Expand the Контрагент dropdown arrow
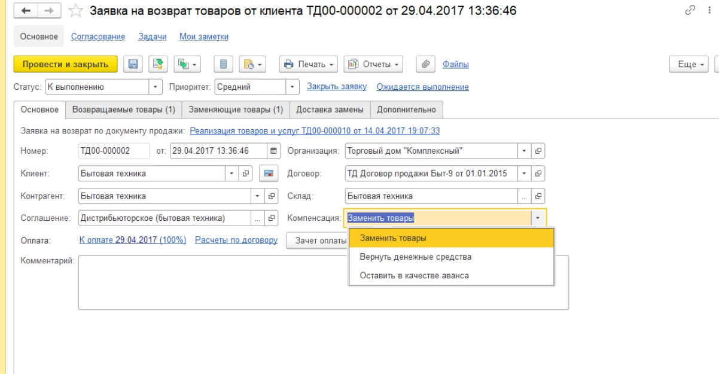This screenshot has height=374, width=719. (258, 196)
